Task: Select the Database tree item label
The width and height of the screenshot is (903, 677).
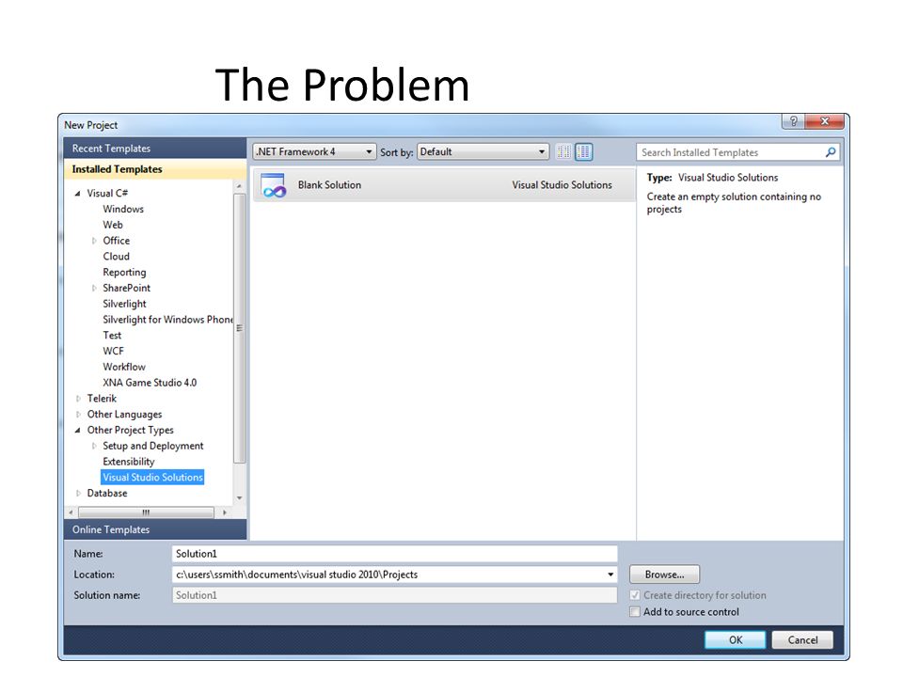Action: (107, 494)
